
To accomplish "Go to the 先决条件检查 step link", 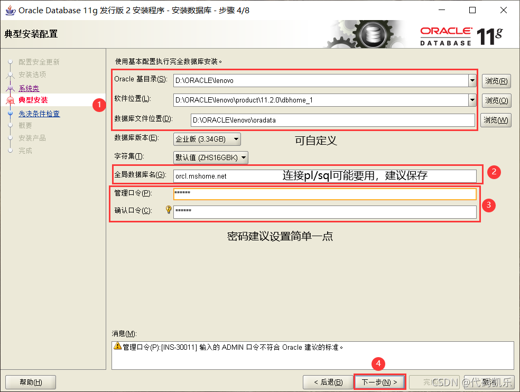I will tap(39, 114).
